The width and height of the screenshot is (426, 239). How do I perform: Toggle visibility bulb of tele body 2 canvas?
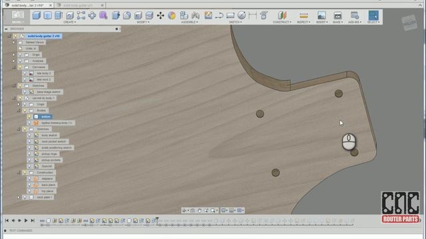(25, 73)
